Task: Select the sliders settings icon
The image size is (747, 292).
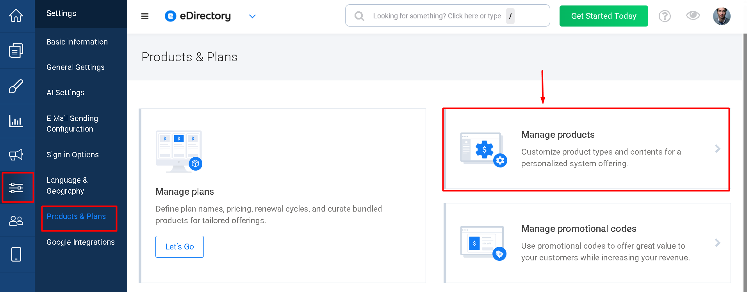Action: [x=16, y=188]
